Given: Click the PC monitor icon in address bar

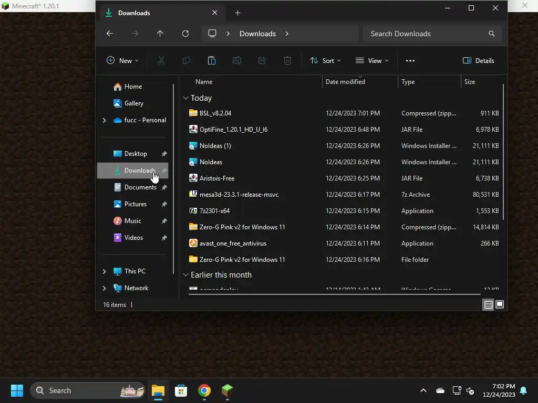Looking at the screenshot, I should [212, 33].
